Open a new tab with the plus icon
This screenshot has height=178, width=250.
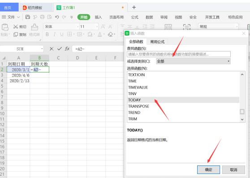134,7
